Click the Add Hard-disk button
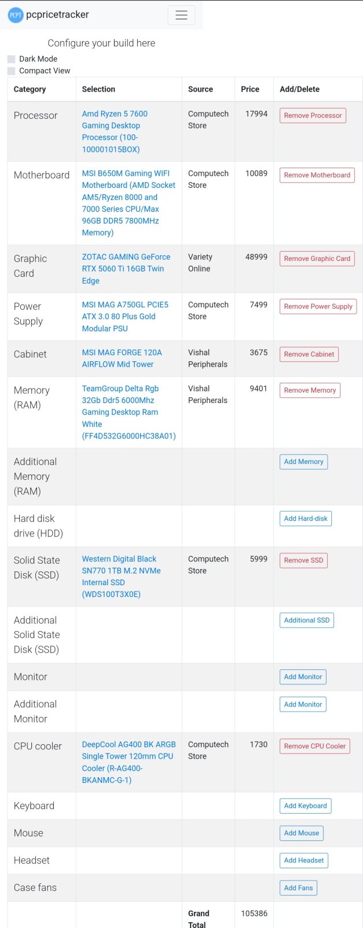 click(306, 519)
